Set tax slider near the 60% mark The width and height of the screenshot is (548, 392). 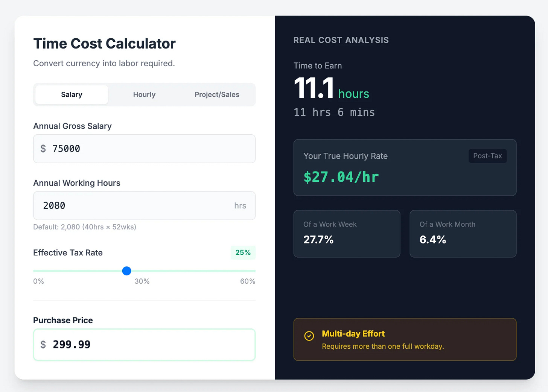(x=254, y=271)
